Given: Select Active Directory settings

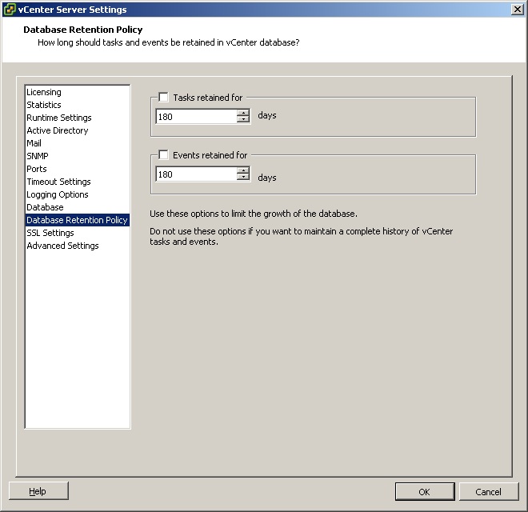Looking at the screenshot, I should 78,130.
